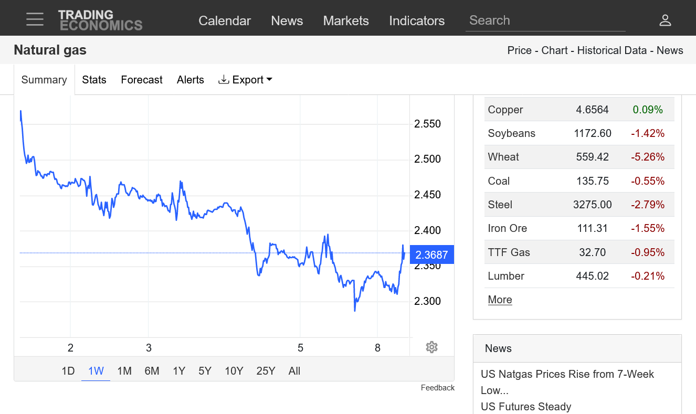Open the Indicators menu

[x=417, y=20]
